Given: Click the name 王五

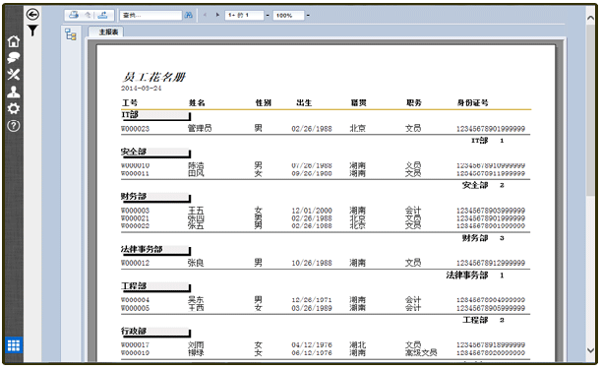Looking at the screenshot, I should click(196, 211).
